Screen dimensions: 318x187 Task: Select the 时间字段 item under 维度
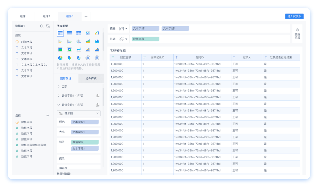point(27,42)
